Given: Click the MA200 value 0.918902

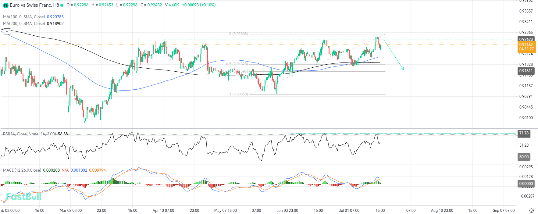Looking at the screenshot, I should 55,23.
